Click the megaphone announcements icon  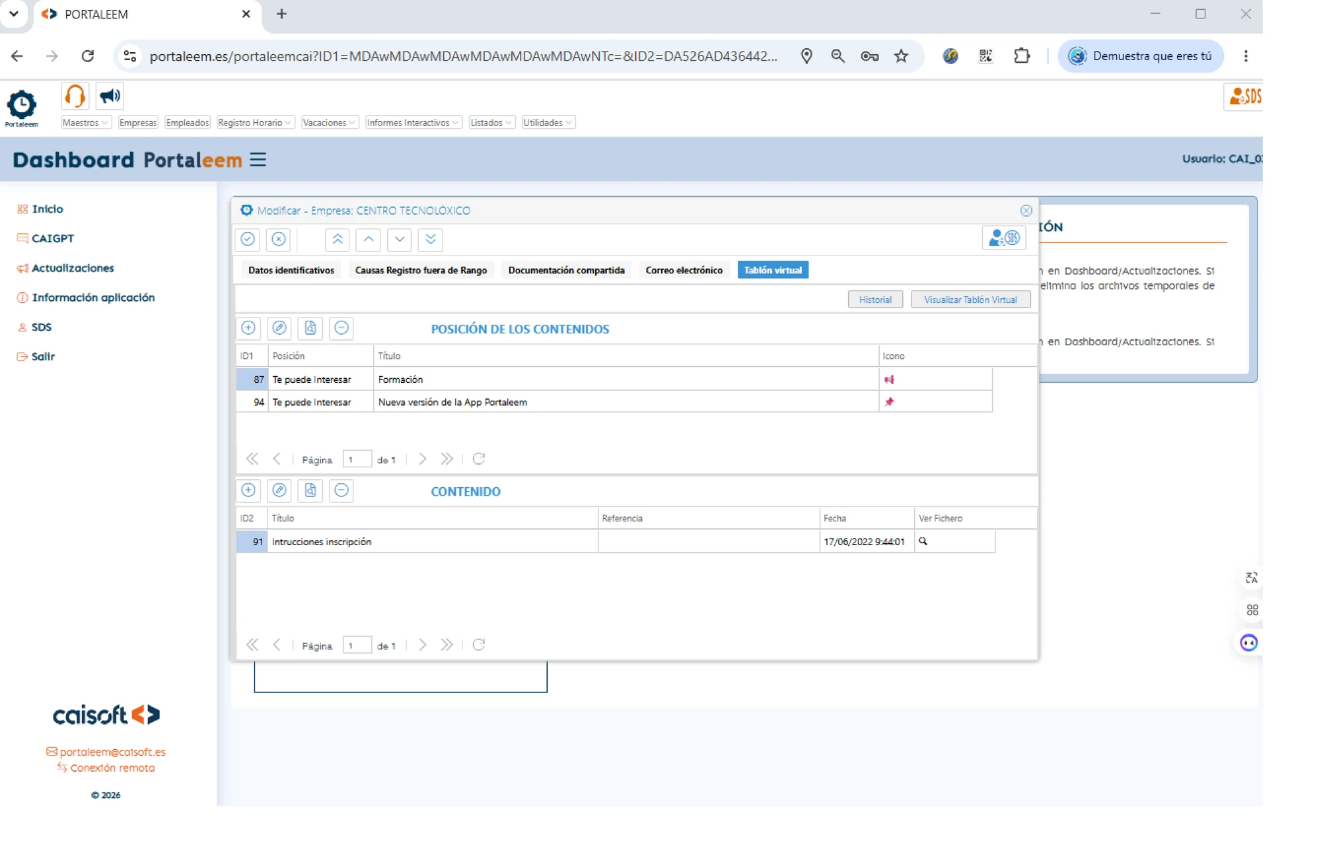[x=110, y=96]
